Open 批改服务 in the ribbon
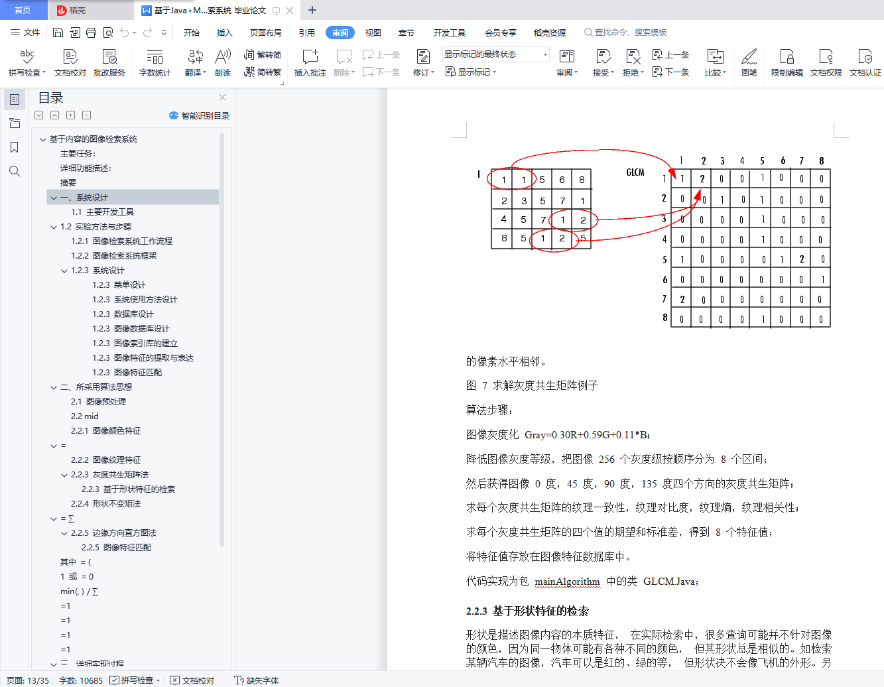This screenshot has height=687, width=884. click(x=109, y=63)
